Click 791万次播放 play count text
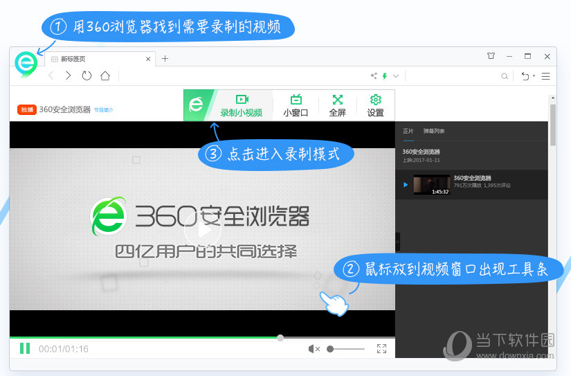The height and width of the screenshot is (376, 571). pos(468,186)
